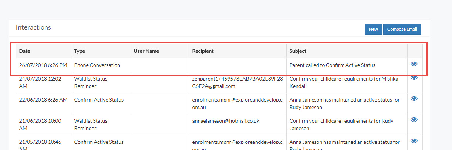This screenshot has height=150, width=452.
Task: Open the Compose Email button
Action: [x=402, y=29]
